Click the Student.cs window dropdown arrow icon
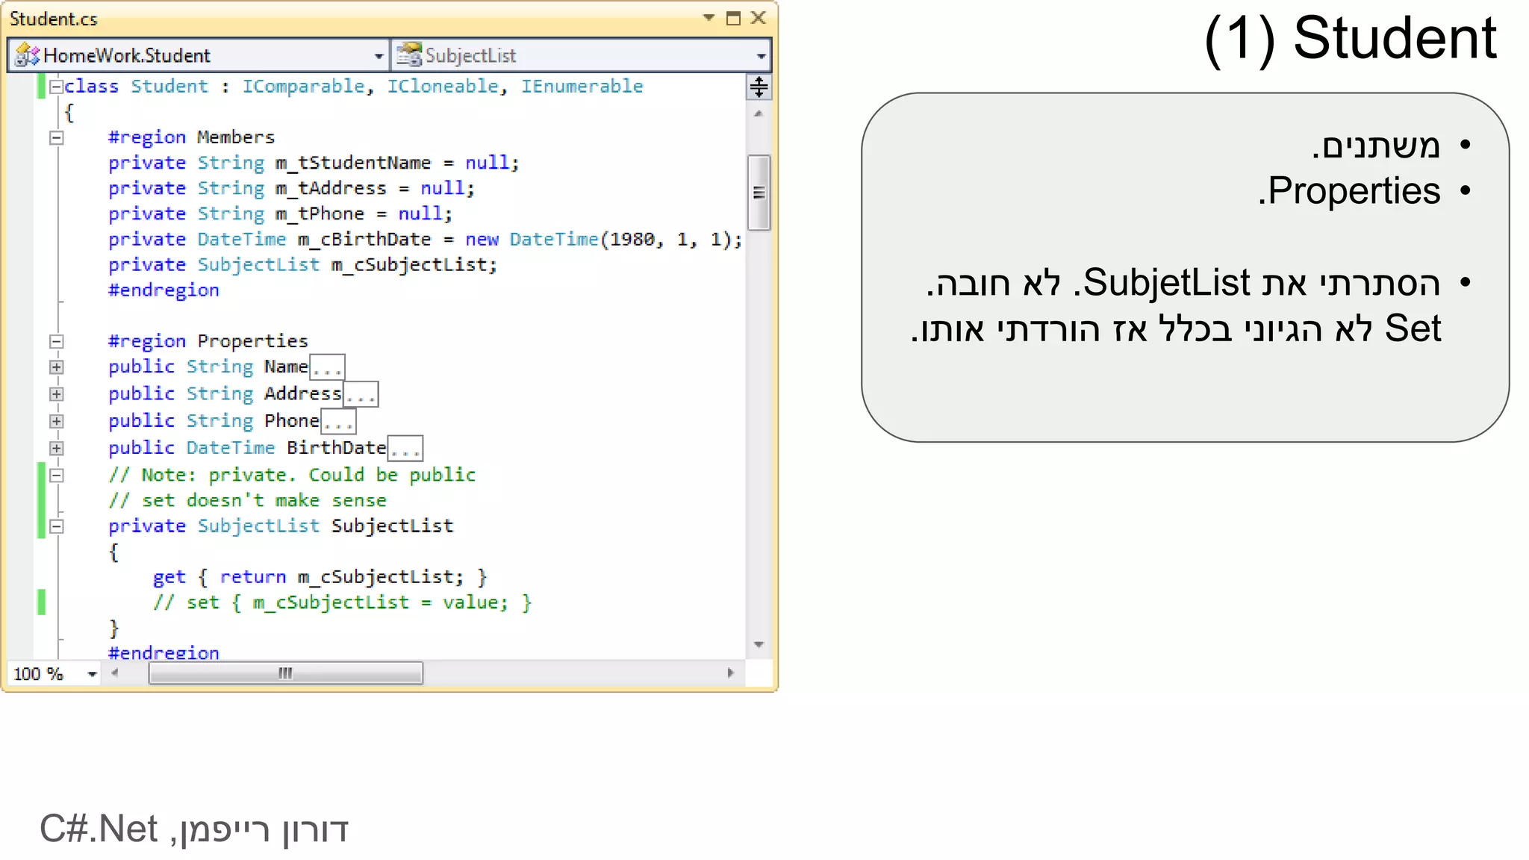This screenshot has height=860, width=1529. [709, 17]
